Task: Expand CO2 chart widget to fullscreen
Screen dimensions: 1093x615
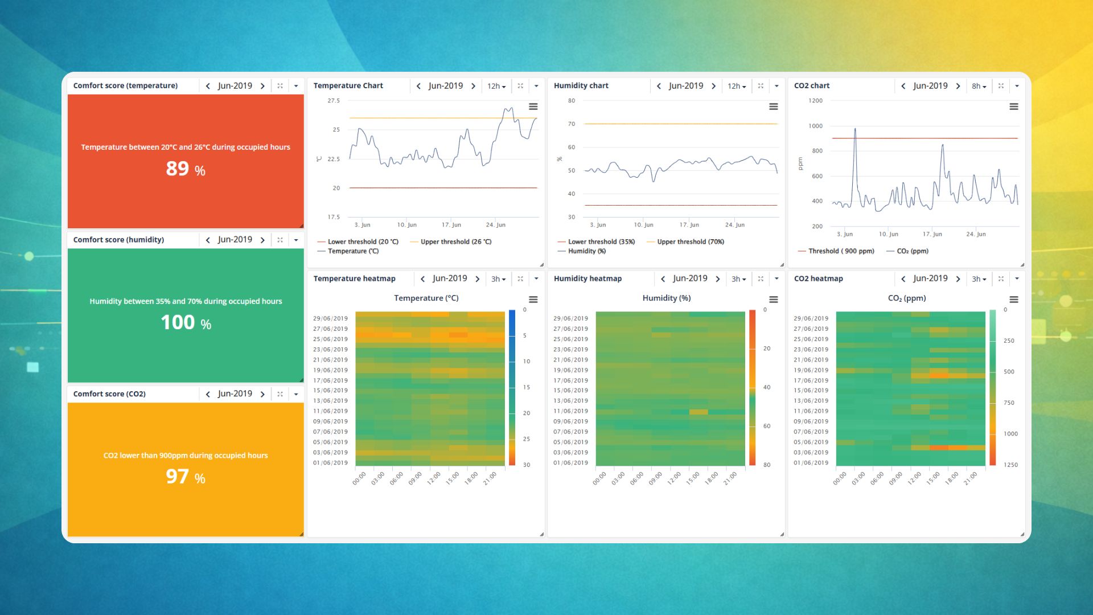Action: pyautogui.click(x=1001, y=86)
